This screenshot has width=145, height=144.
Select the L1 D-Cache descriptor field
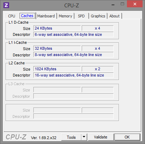click(x=73, y=34)
